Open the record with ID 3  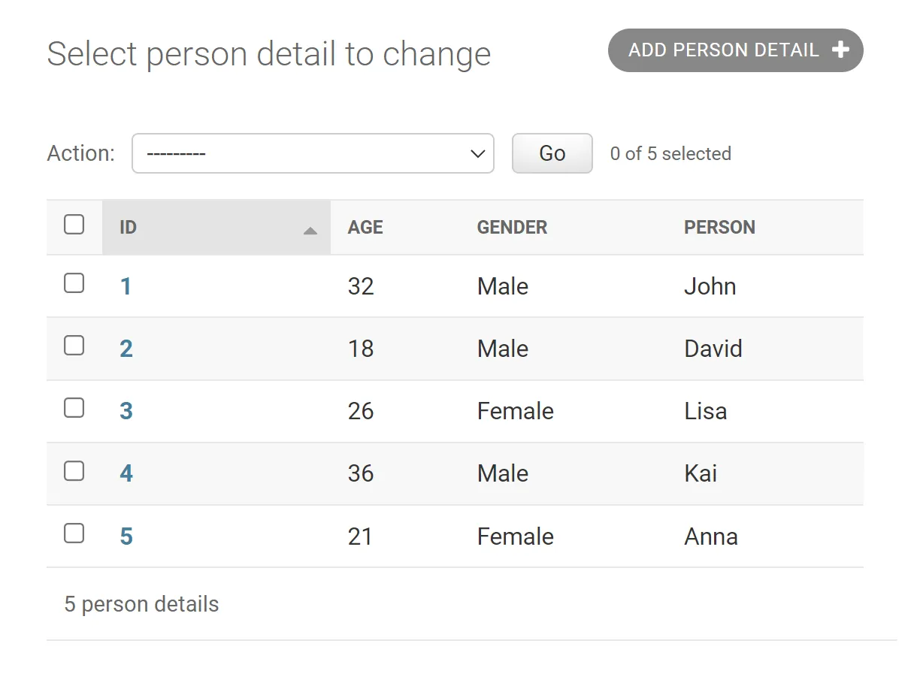click(126, 411)
